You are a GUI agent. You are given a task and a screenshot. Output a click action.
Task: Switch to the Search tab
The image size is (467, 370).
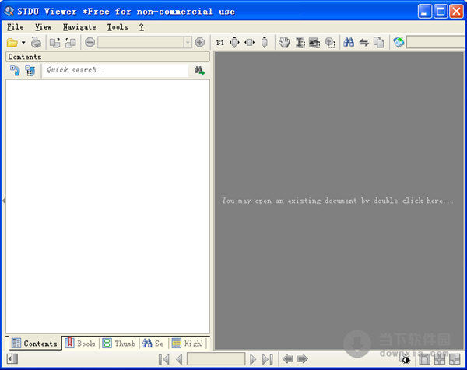tap(153, 344)
